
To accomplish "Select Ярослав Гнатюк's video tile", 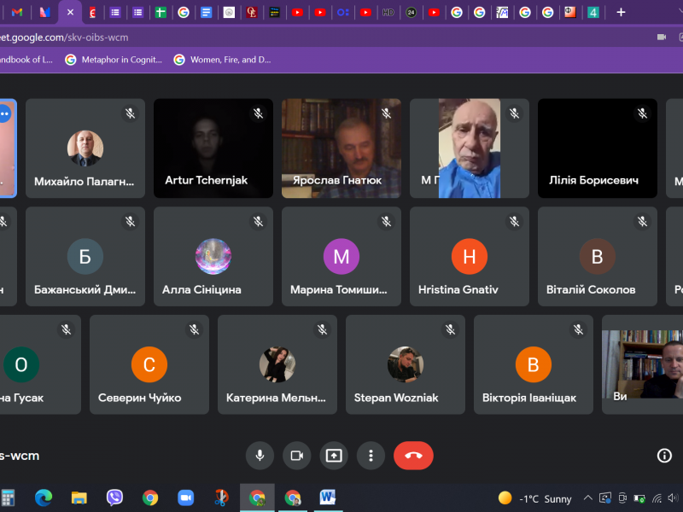I will pyautogui.click(x=341, y=148).
